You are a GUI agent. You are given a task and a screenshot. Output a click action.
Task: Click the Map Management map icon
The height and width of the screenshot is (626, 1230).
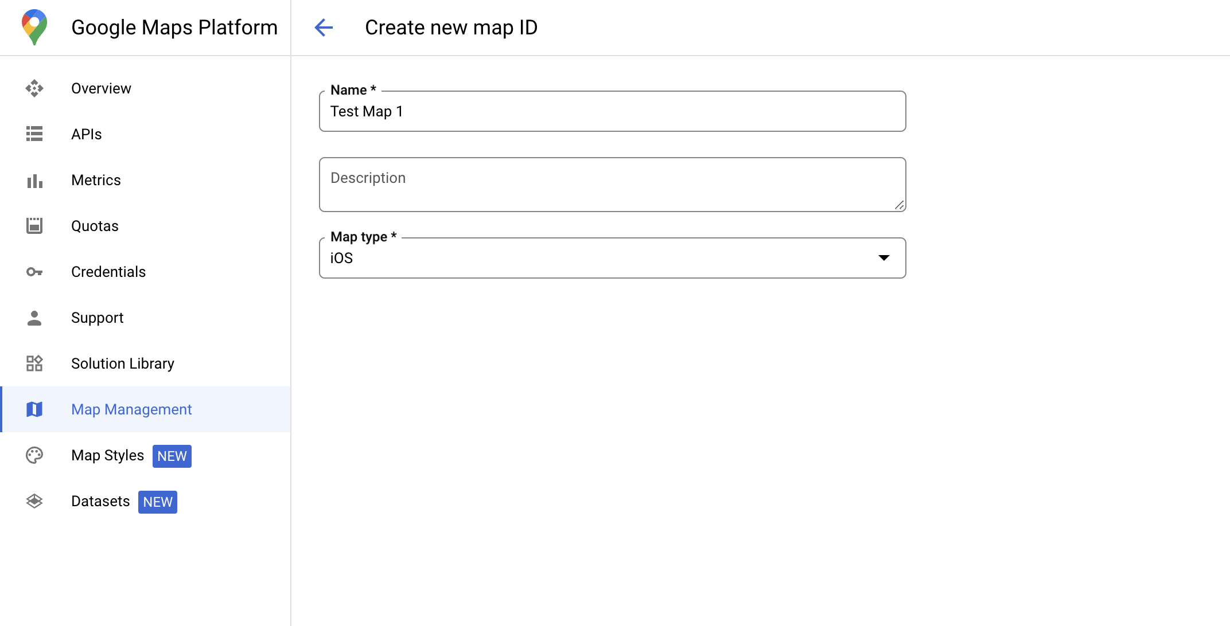click(35, 410)
